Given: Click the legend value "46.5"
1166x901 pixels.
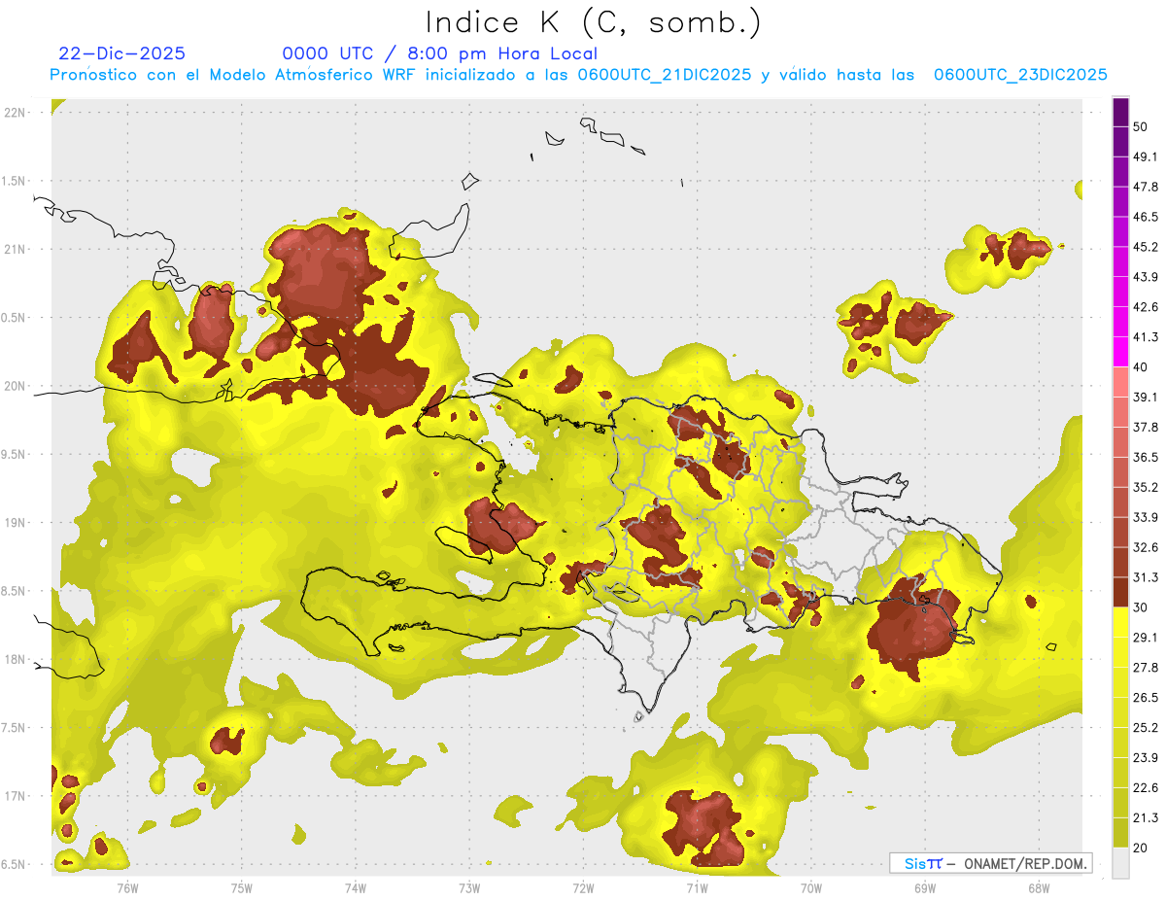Looking at the screenshot, I should [x=1145, y=217].
